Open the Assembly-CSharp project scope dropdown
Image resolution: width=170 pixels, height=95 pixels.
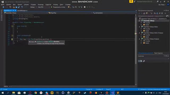click(x=26, y=13)
